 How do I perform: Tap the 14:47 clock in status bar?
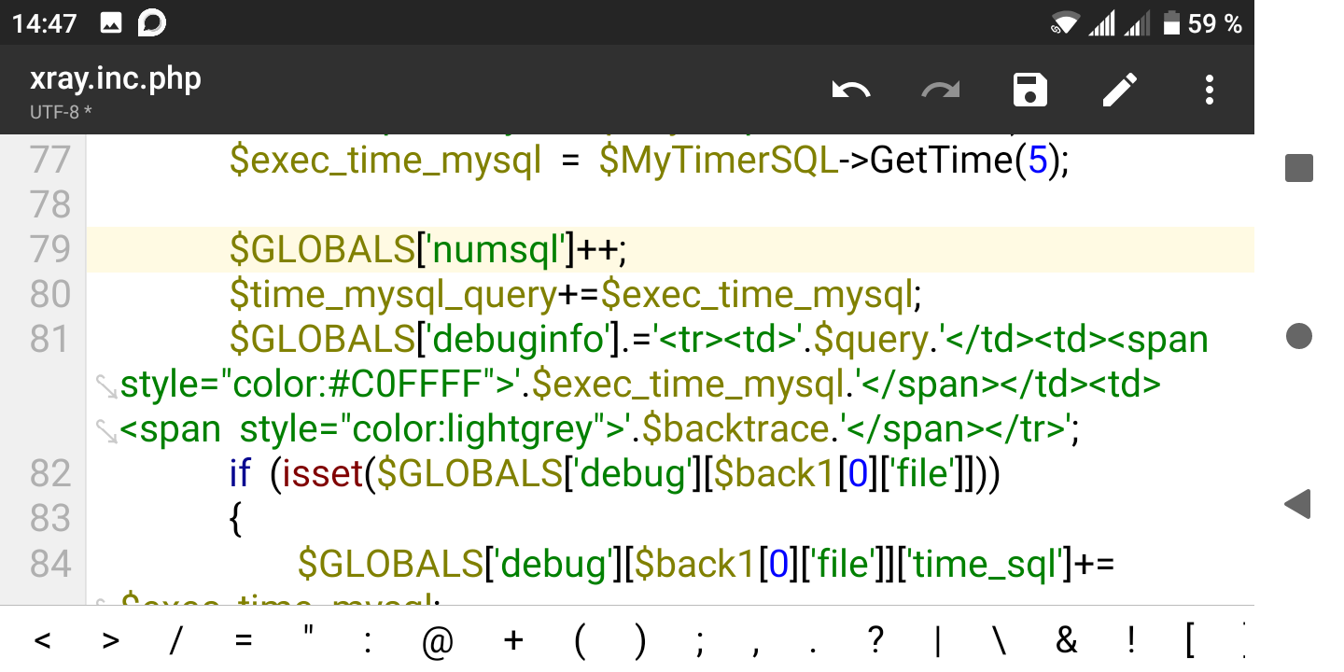coord(45,23)
